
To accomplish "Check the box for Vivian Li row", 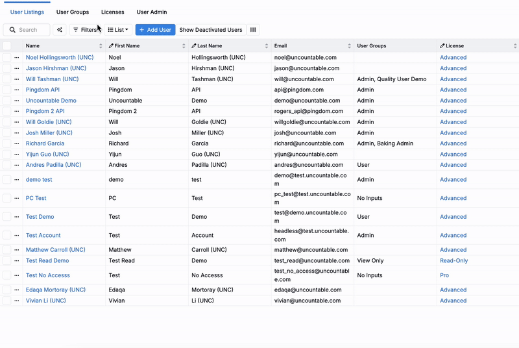I will tap(7, 301).
